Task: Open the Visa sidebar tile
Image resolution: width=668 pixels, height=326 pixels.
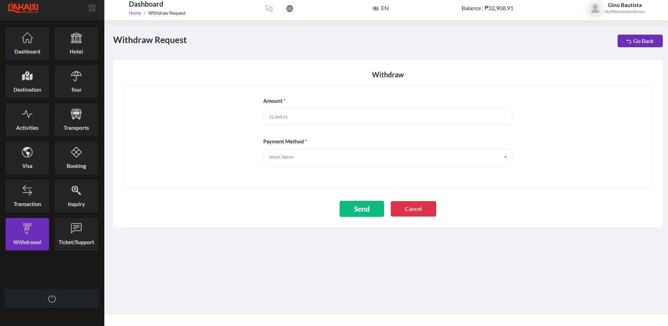Action: click(x=27, y=158)
